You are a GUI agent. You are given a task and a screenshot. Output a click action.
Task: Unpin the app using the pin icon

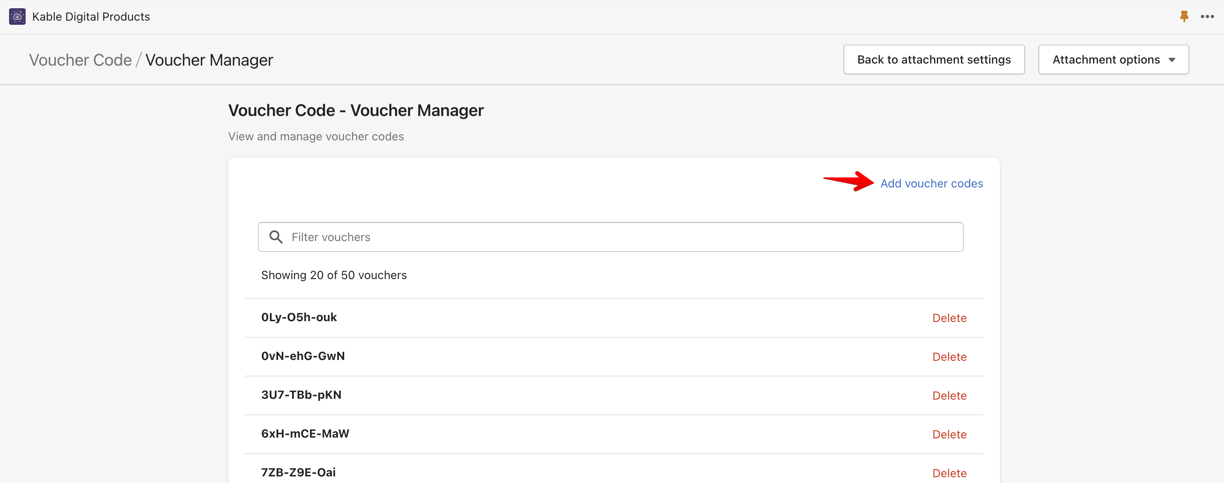point(1184,16)
